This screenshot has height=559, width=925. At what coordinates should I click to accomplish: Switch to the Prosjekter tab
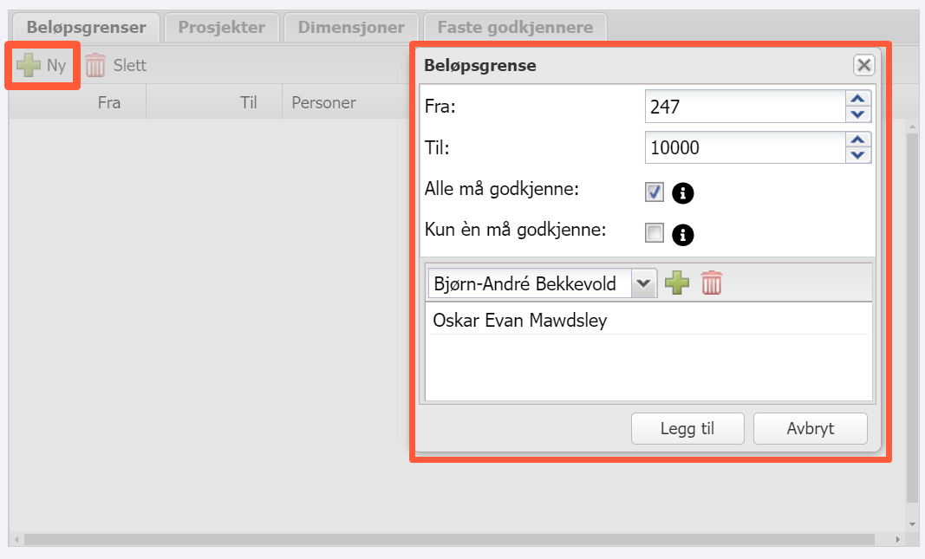tap(222, 27)
